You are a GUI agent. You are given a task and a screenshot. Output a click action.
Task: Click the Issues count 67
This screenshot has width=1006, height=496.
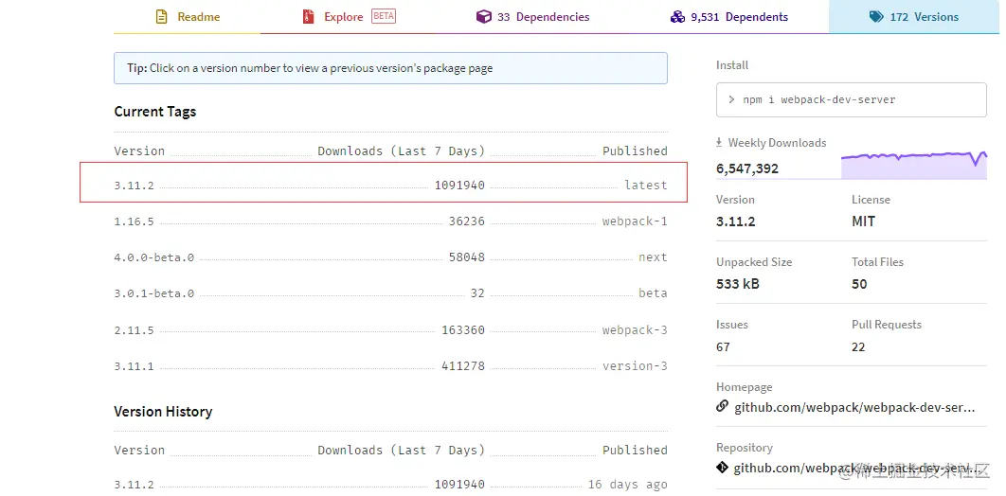[x=723, y=346]
